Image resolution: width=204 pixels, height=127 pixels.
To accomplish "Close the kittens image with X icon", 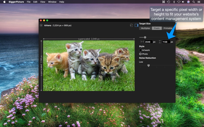I will (41, 25).
